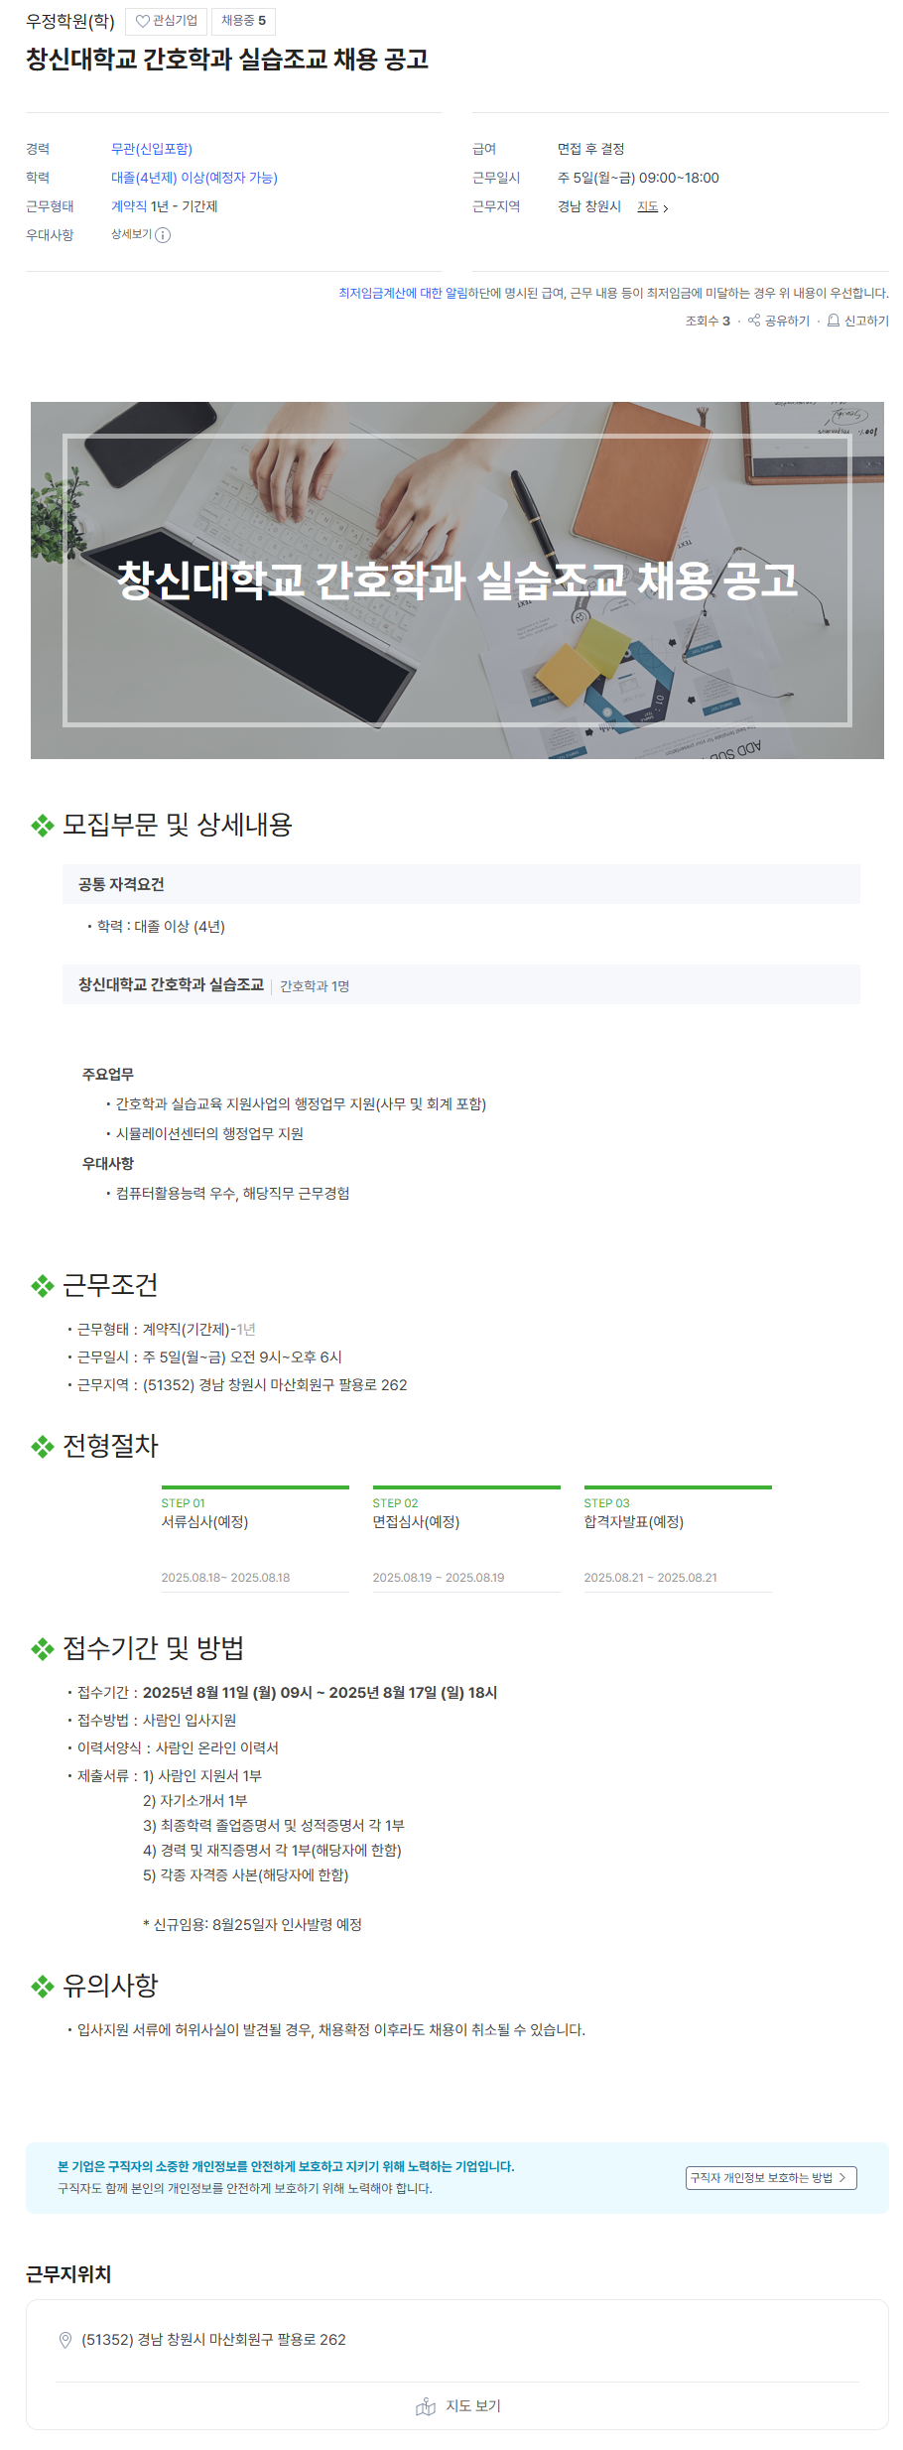Screen dimensions: 903x2450
Task: Click chevron arrow in 개인정보 보호 button
Action: [x=842, y=2177]
